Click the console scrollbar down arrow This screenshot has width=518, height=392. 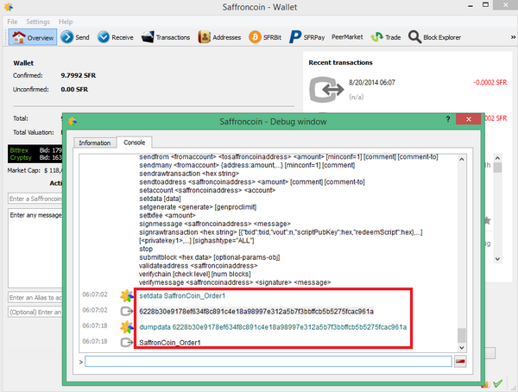(x=462, y=348)
